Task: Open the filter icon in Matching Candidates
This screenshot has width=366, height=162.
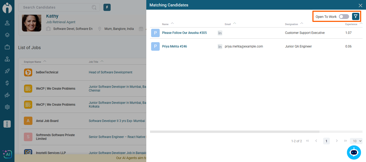Action: [356, 17]
